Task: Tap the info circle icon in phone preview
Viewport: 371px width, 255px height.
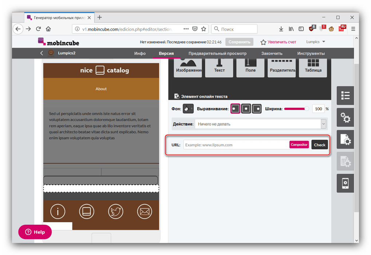Action: [58, 211]
